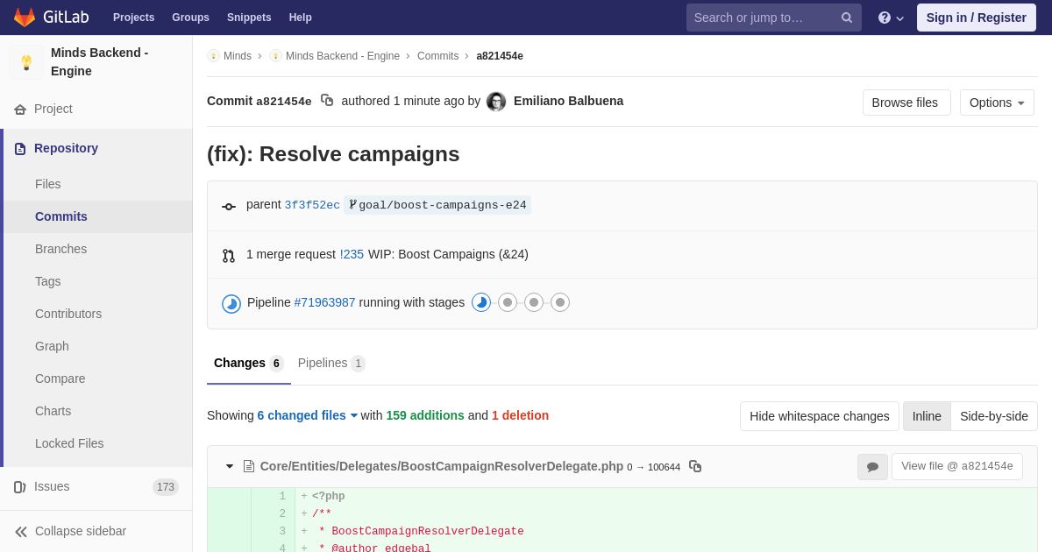Click the commit parent icon
1052x552 pixels.
pyautogui.click(x=229, y=207)
